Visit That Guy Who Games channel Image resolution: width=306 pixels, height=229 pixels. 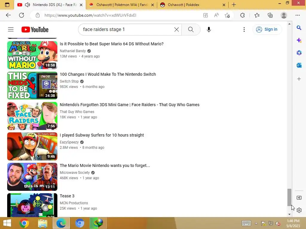tap(77, 112)
